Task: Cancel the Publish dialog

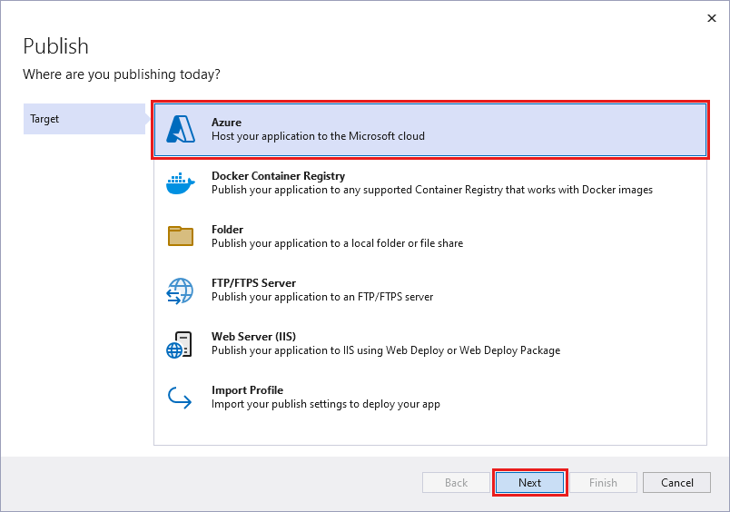Action: coord(676,483)
